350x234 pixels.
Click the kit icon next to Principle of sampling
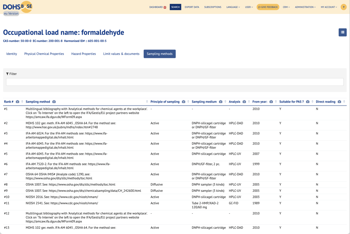click(183, 102)
